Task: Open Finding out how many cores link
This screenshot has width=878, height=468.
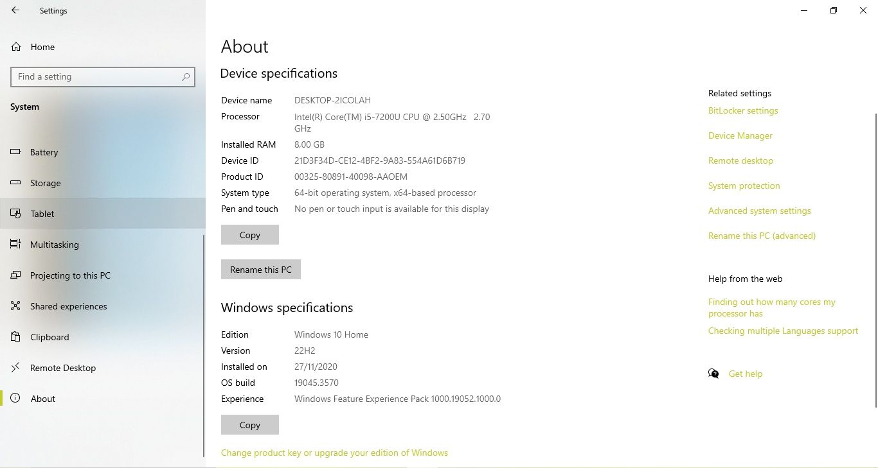Action: pyautogui.click(x=772, y=308)
